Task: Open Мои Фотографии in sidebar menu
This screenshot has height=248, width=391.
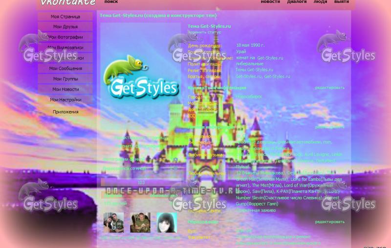Action: pos(65,37)
